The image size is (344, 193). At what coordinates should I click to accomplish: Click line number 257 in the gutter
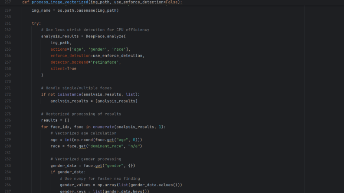[8, 2]
